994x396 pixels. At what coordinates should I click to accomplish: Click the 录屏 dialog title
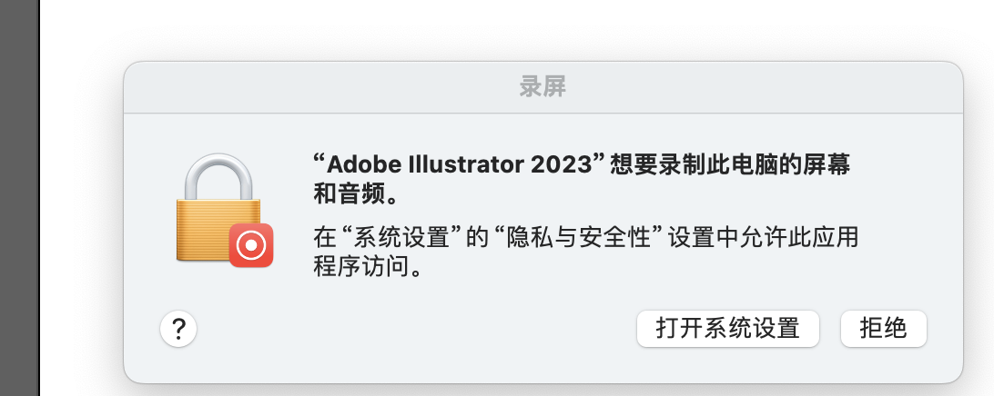543,87
